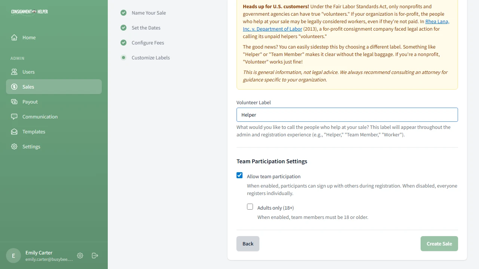Open Settings using the gear icon
The width and height of the screenshot is (479, 269).
coord(14,146)
